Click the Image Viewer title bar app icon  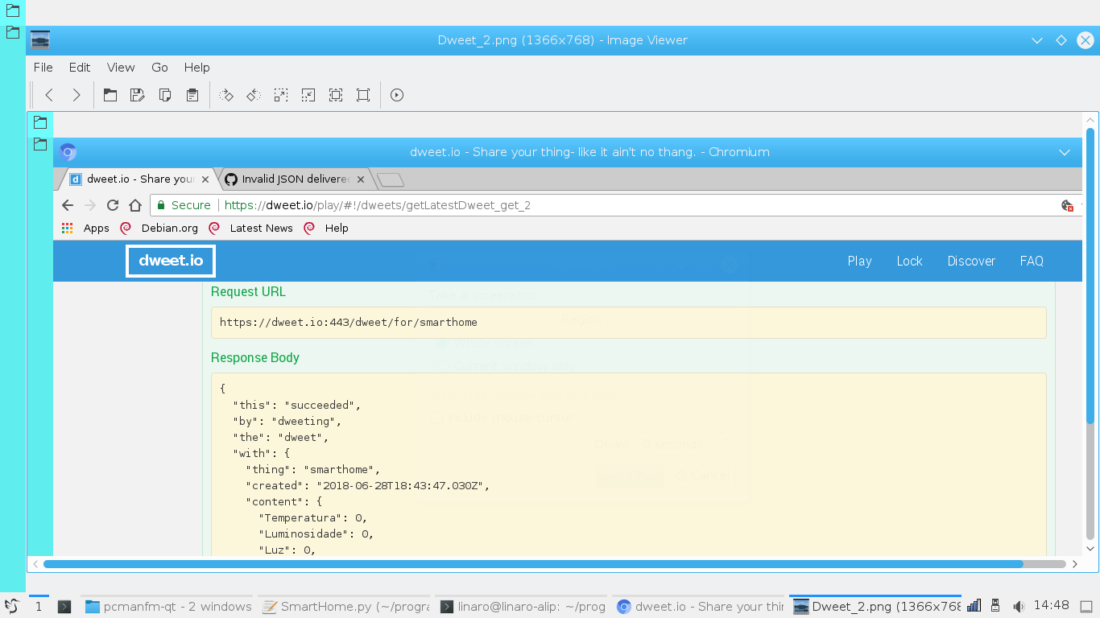(40, 40)
